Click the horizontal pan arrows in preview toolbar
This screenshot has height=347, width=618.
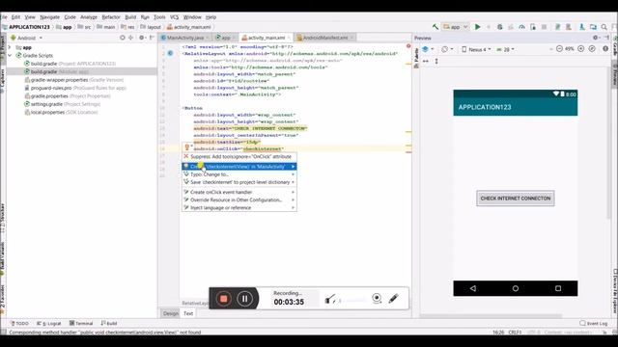tap(425, 61)
